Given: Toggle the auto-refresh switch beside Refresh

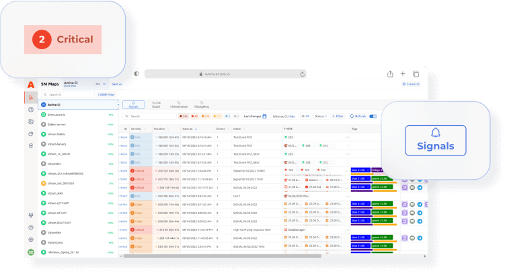Looking at the screenshot, I should pos(373,116).
